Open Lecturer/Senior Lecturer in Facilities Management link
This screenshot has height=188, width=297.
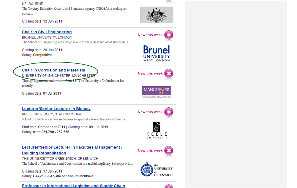72,147
